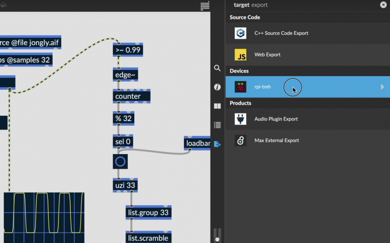Select the @samples 32 object

click(x=26, y=60)
